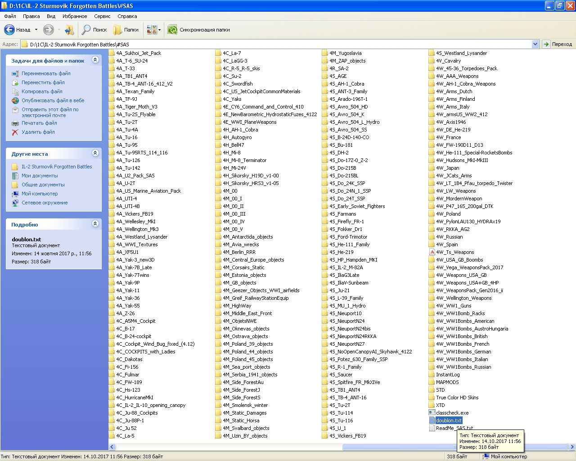Select folder icon of 4C_La-7

tap(219, 53)
